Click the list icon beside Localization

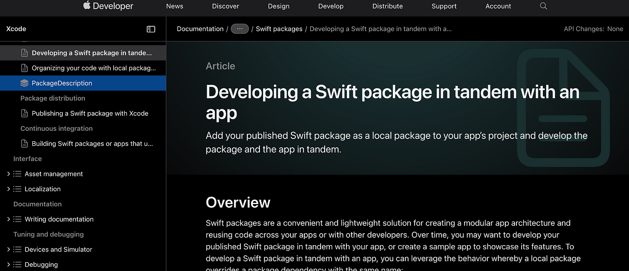click(17, 189)
